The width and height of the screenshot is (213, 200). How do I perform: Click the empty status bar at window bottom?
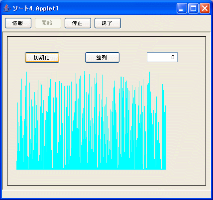tap(106, 194)
